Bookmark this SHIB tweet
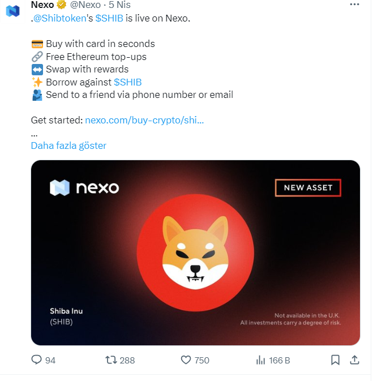 [x=335, y=359]
